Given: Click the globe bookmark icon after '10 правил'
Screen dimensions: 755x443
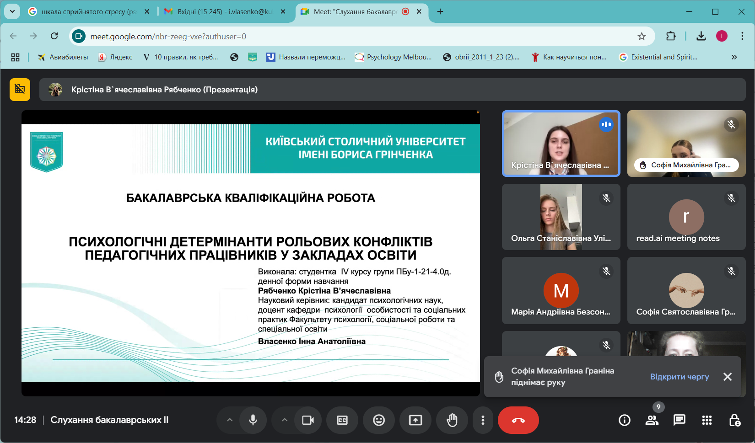Looking at the screenshot, I should (x=234, y=57).
